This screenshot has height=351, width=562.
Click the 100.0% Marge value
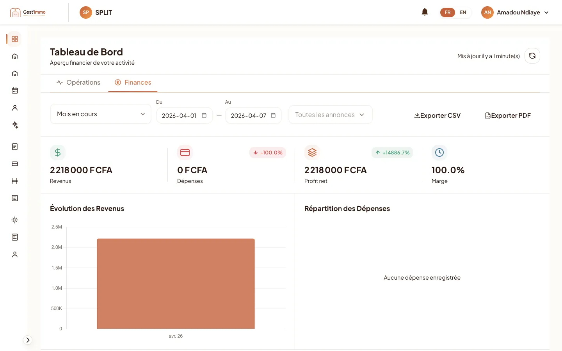coord(448,170)
